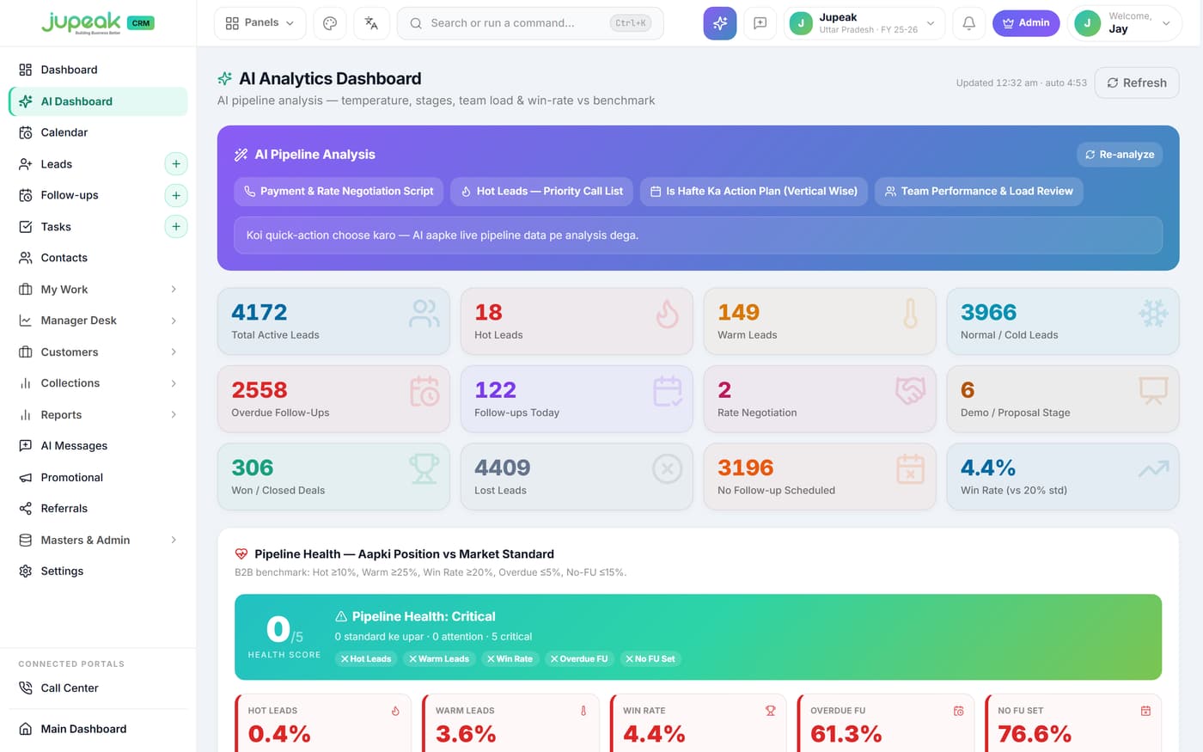
Task: Click the Main Dashboard home icon
Action: [26, 729]
